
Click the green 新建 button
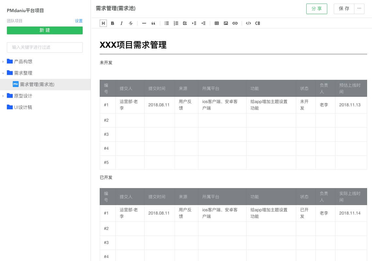click(45, 30)
